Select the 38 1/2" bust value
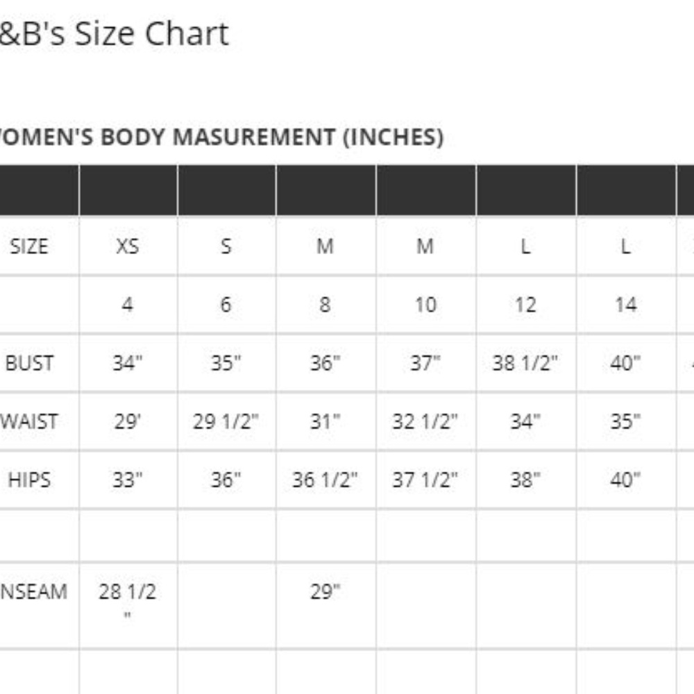The image size is (694, 694). pos(525,363)
